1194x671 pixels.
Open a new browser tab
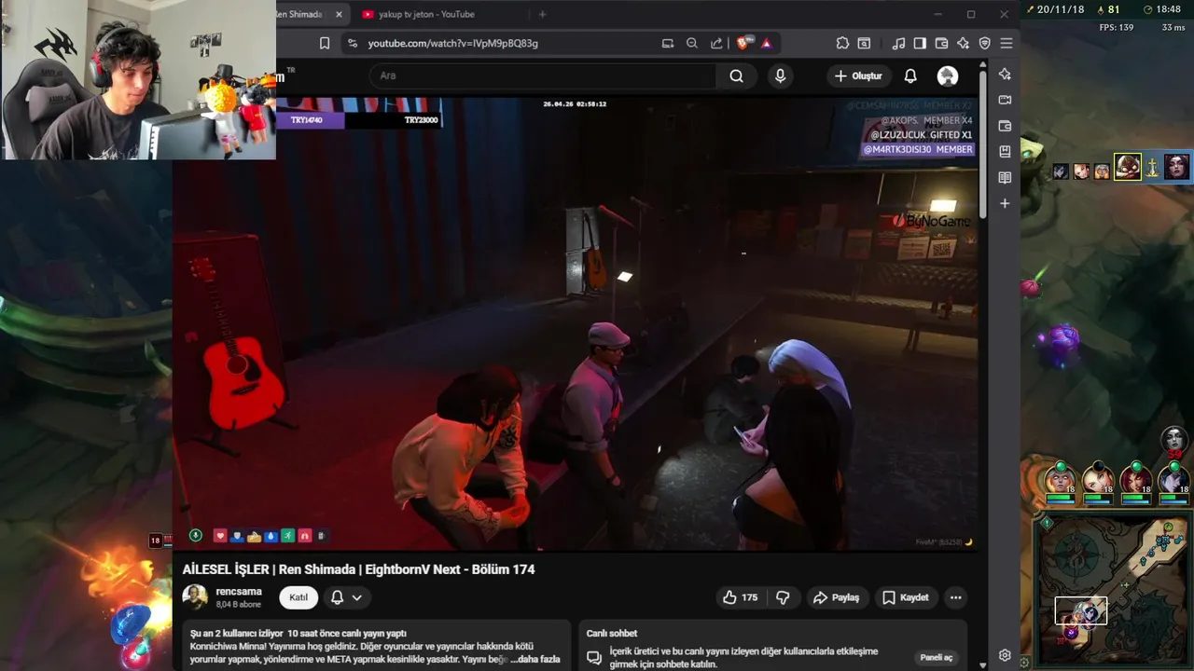[x=542, y=14]
